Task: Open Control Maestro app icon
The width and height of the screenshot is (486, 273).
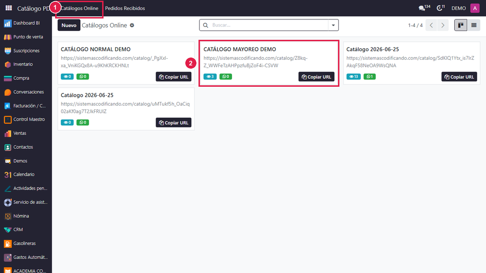Action: coord(8,119)
